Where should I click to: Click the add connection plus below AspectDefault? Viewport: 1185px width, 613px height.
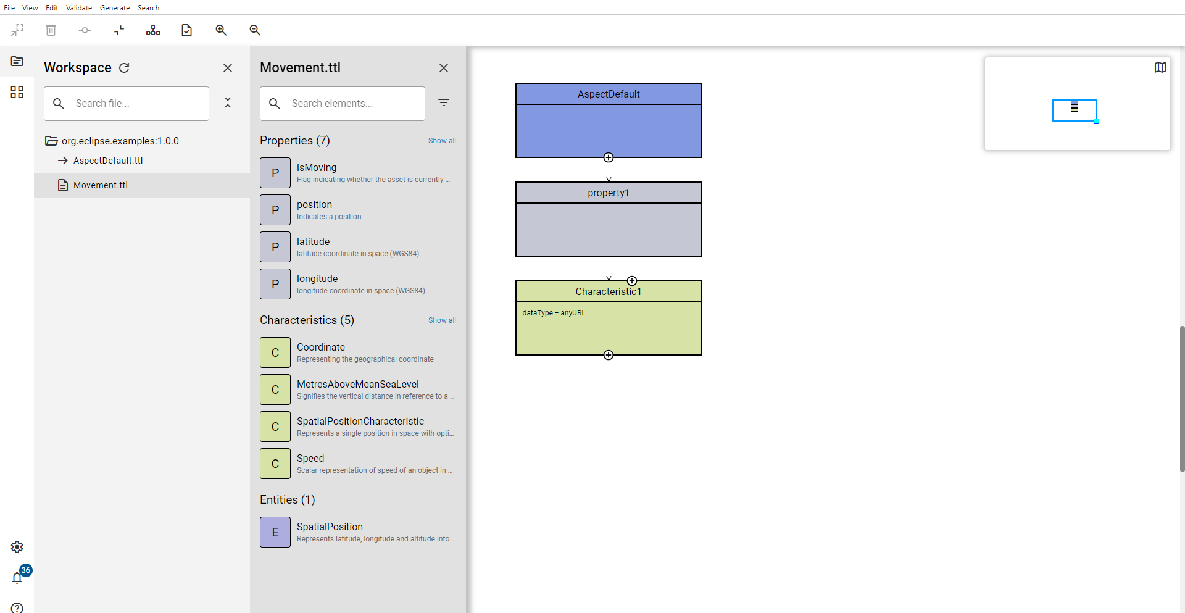609,157
